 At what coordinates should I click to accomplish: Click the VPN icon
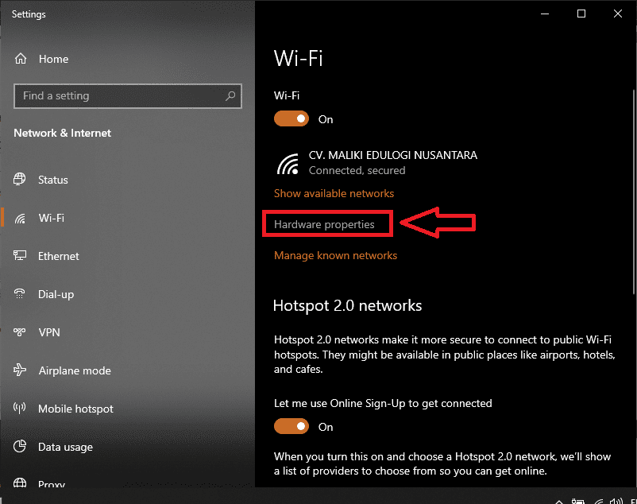coord(21,332)
